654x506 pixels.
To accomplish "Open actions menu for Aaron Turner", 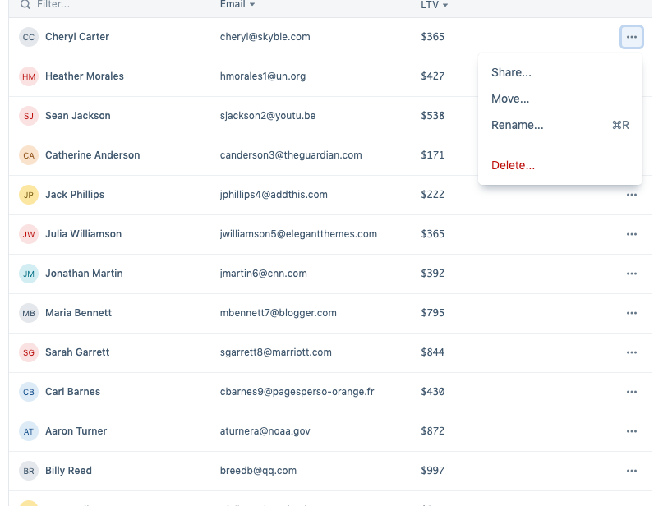I will point(631,431).
